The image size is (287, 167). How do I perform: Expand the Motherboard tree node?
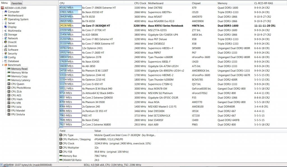[3, 15]
